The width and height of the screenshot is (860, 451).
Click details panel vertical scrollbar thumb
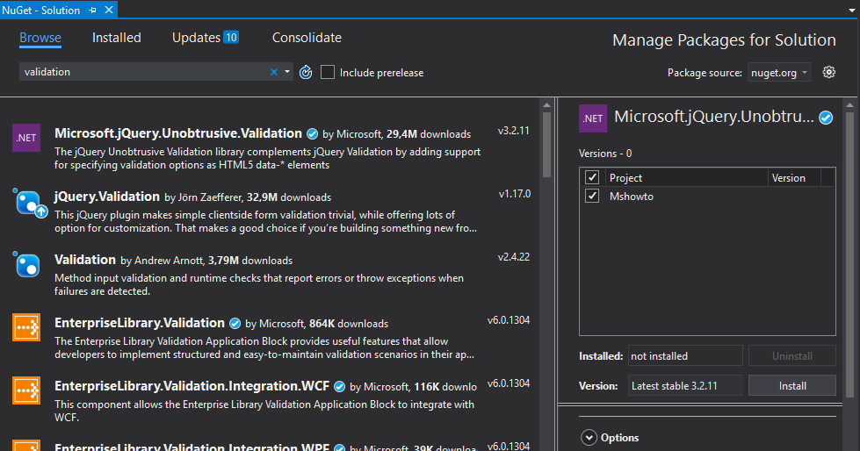(x=849, y=254)
